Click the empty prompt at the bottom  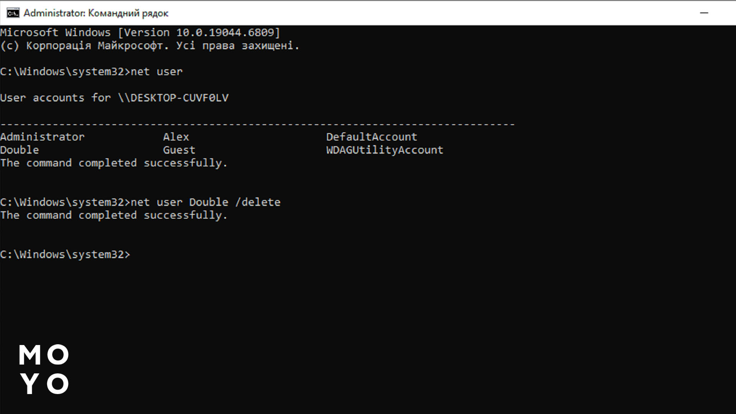point(65,255)
